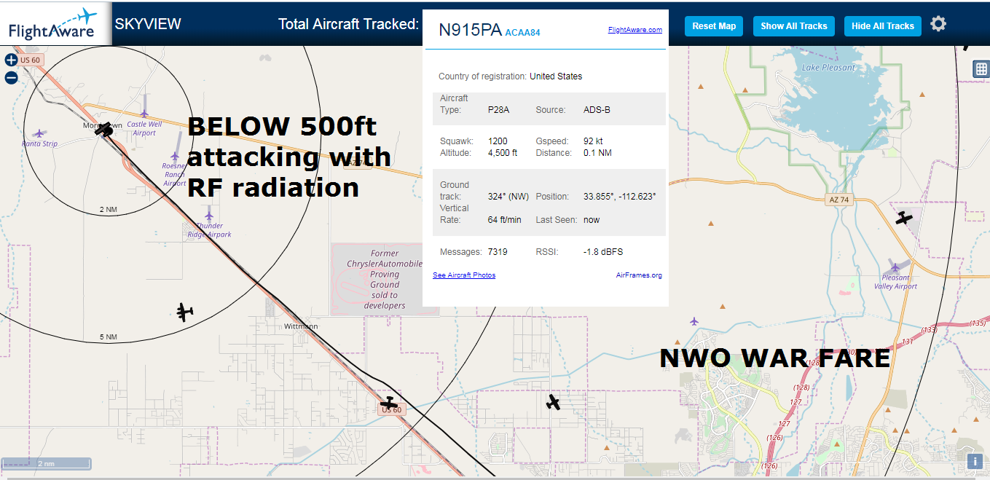Click the 2 nm map scale bar
Viewport: 990px width, 480px height.
47,463
